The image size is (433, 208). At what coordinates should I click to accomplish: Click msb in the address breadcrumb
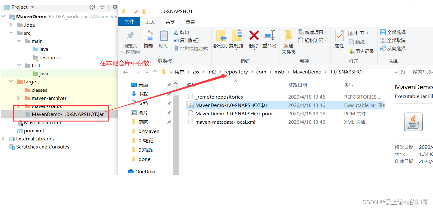[x=279, y=72]
